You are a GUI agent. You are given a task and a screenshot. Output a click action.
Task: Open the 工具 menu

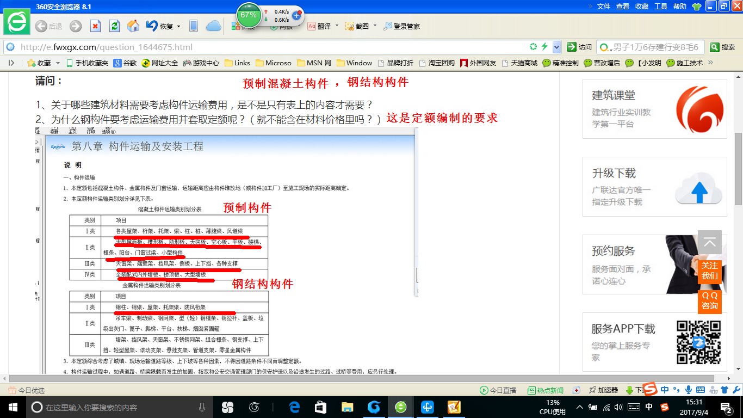click(x=661, y=7)
